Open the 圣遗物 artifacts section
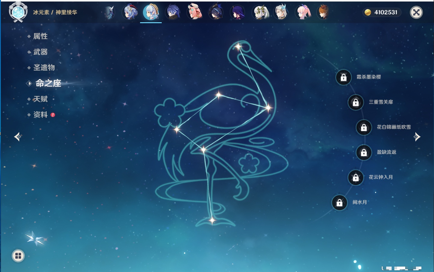 tap(44, 68)
